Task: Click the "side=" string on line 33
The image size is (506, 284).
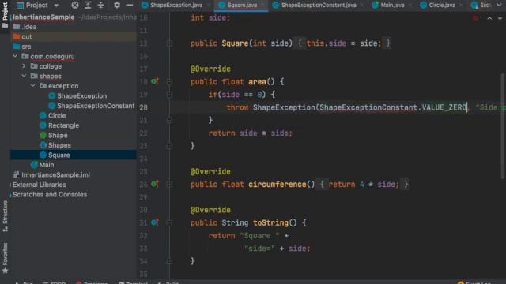Action: [x=259, y=248]
